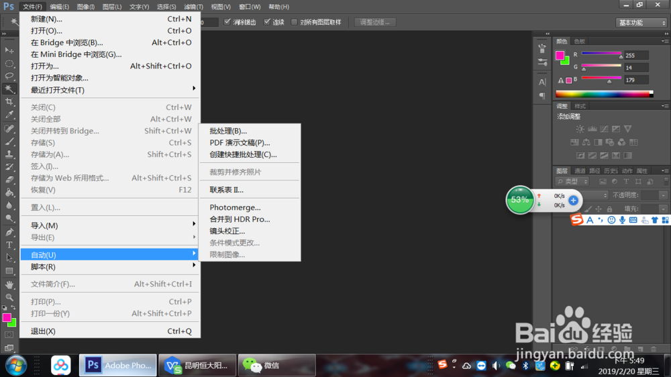This screenshot has height=377, width=671.
Task: Select the Path Selection tool
Action: [x=9, y=258]
